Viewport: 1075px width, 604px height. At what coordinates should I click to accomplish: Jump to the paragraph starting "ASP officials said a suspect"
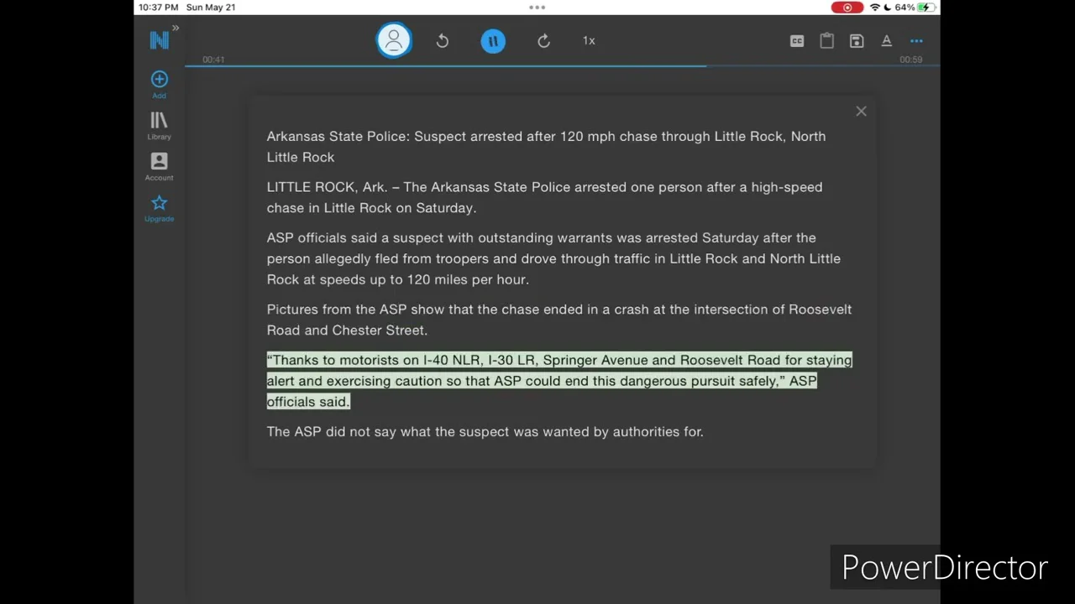553,258
